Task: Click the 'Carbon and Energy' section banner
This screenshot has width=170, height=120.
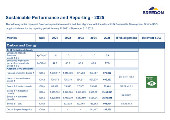Action: pyautogui.click(x=85, y=45)
